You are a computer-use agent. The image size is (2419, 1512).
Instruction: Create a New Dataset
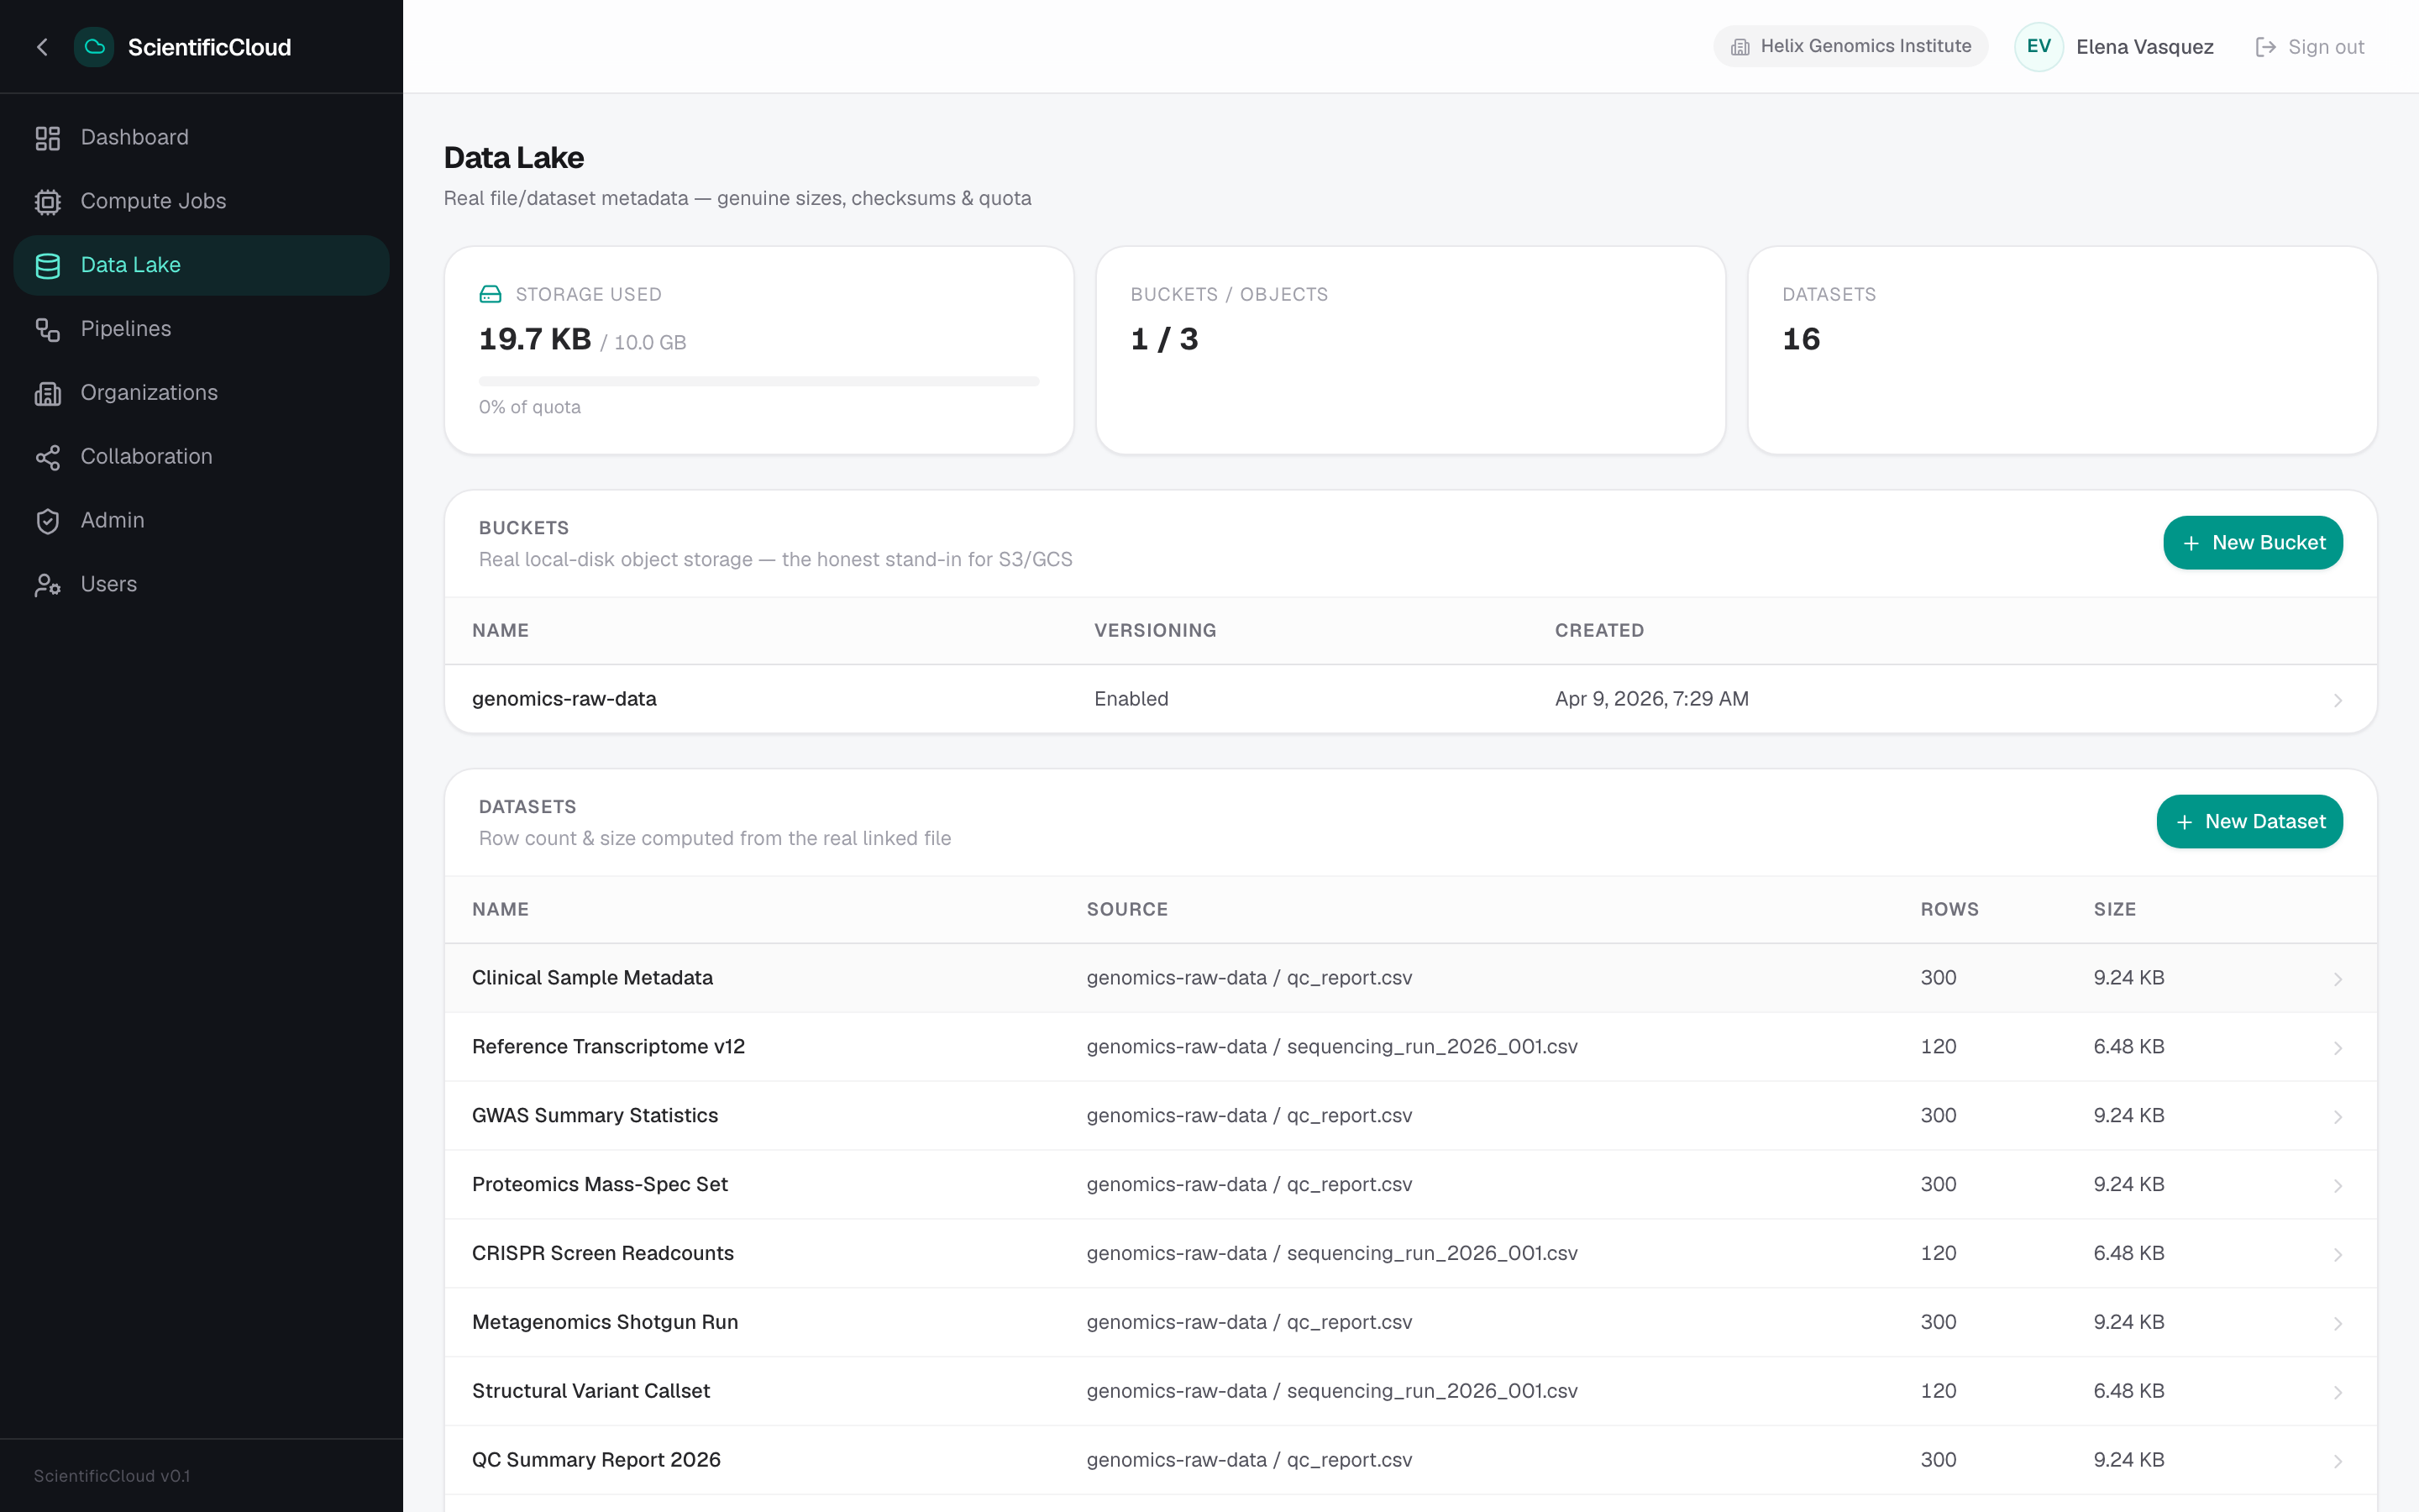pos(2249,822)
